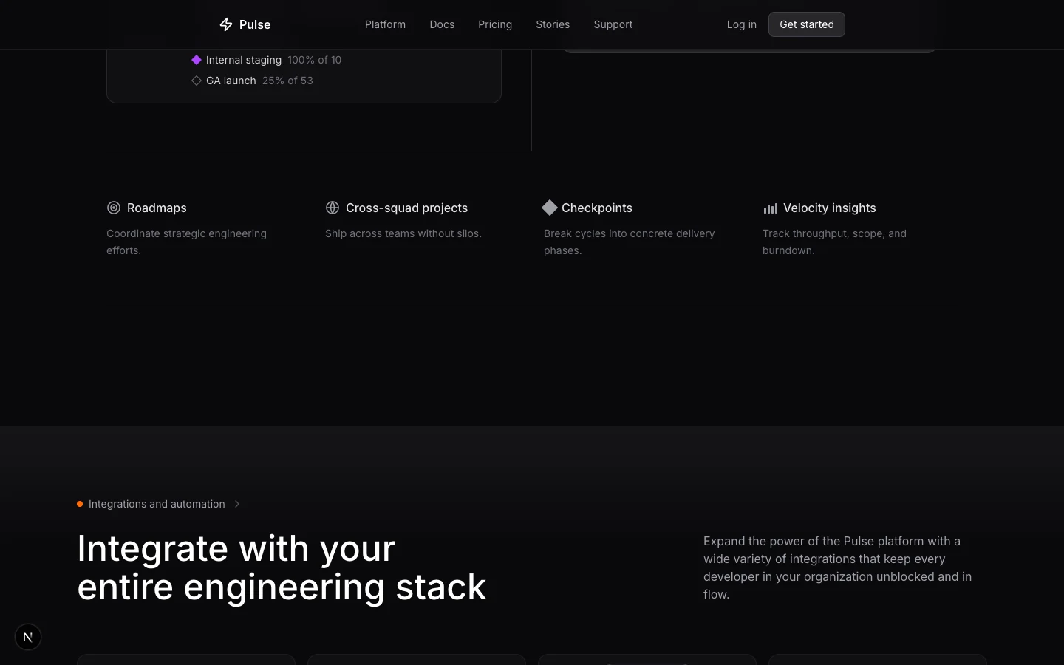1064x665 pixels.
Task: Click the Get started button
Action: point(807,24)
